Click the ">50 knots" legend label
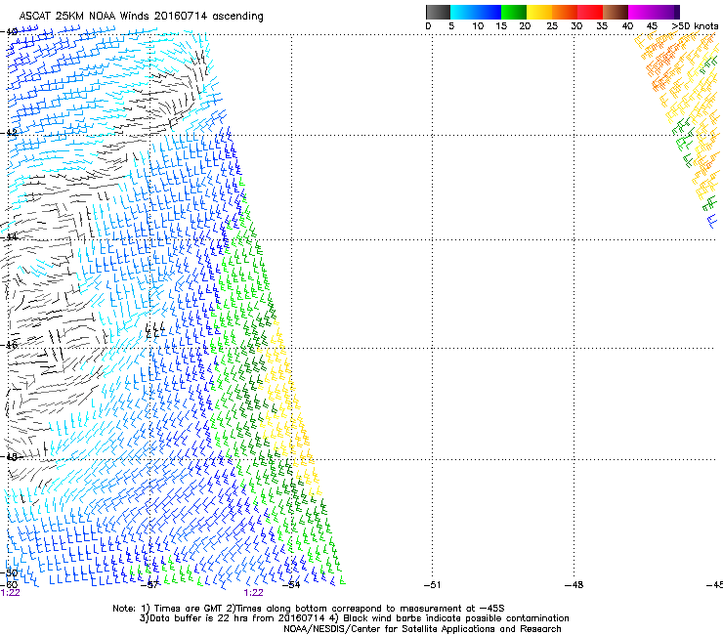Screen dimensions: 723x635 (695, 26)
